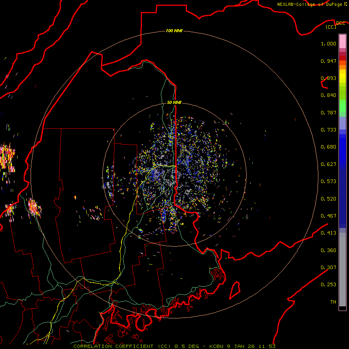Click the KCBW station identifier in caption

[217, 346]
